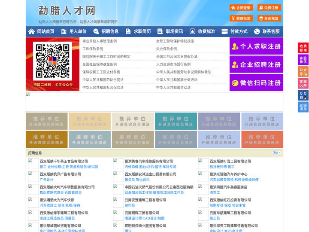The width and height of the screenshot is (309, 232).
Task: Click the icon beside 收费标准 in navbar
Action: [x=192, y=31]
